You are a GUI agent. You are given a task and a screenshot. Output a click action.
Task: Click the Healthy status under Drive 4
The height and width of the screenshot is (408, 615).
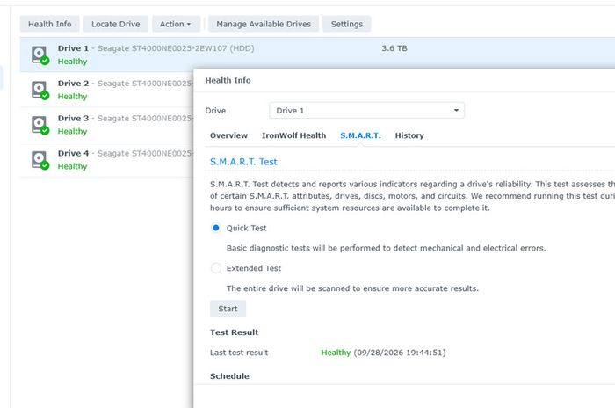pyautogui.click(x=73, y=166)
